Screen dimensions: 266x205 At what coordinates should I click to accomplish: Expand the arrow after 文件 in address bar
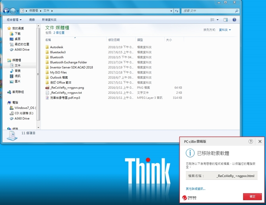52,11
